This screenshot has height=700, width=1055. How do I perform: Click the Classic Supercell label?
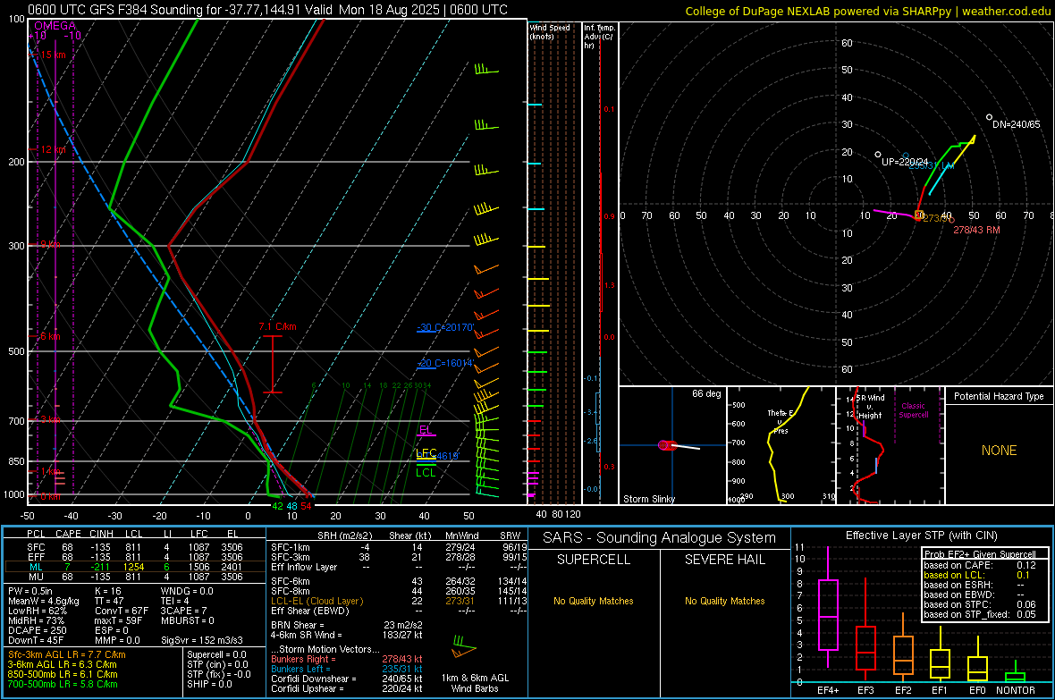(x=913, y=410)
